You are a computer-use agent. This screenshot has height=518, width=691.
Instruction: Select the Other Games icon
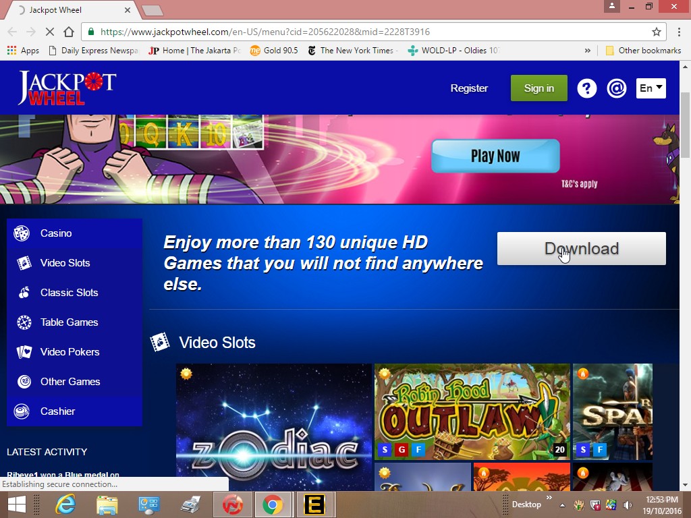pos(24,382)
